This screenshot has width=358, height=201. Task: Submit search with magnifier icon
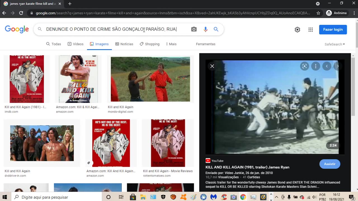coord(216,29)
